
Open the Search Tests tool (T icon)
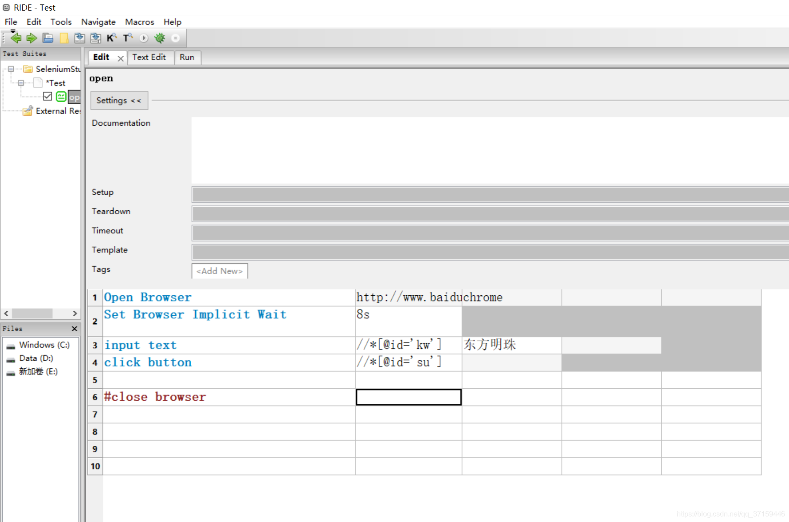[x=127, y=38]
